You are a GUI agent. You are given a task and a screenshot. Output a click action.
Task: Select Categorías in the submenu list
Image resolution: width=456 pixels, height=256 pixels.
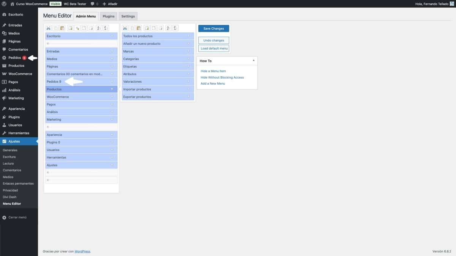coord(158,59)
